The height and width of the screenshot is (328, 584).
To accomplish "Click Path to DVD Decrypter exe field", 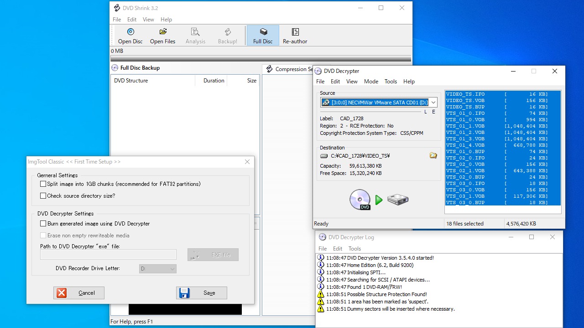I will 108,255.
